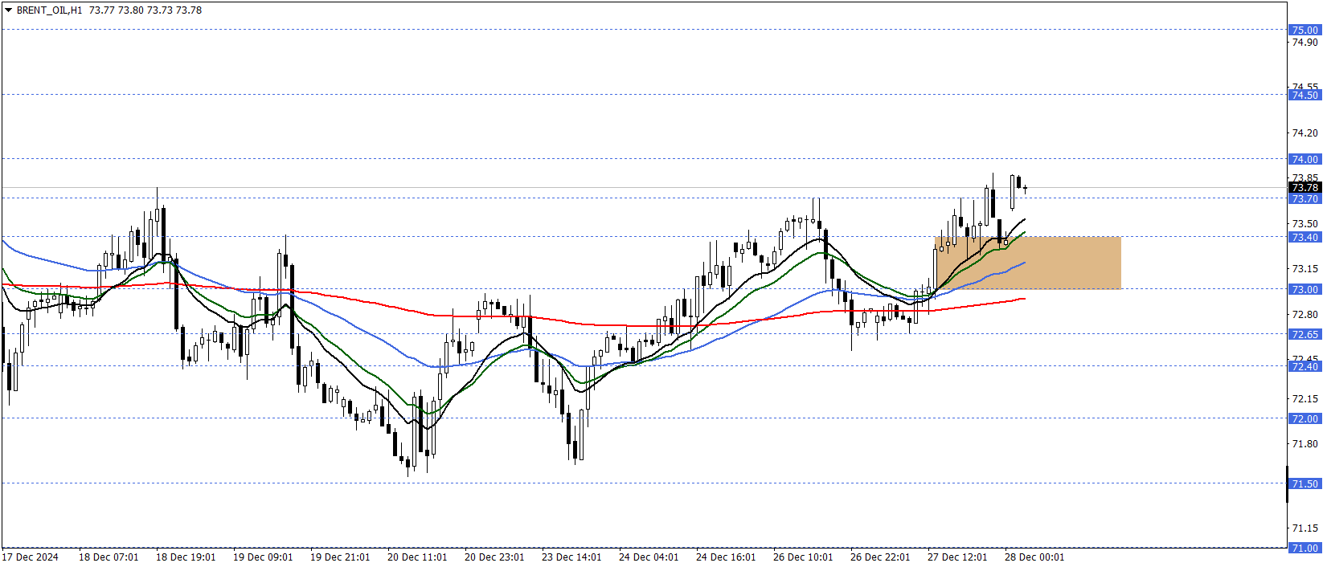The height and width of the screenshot is (567, 1327).
Task: Click the 23 Dec 14:01 time label
Action: tap(571, 557)
